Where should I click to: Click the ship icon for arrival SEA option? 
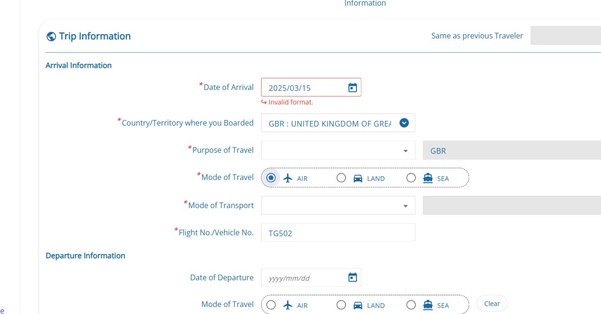pyautogui.click(x=428, y=178)
